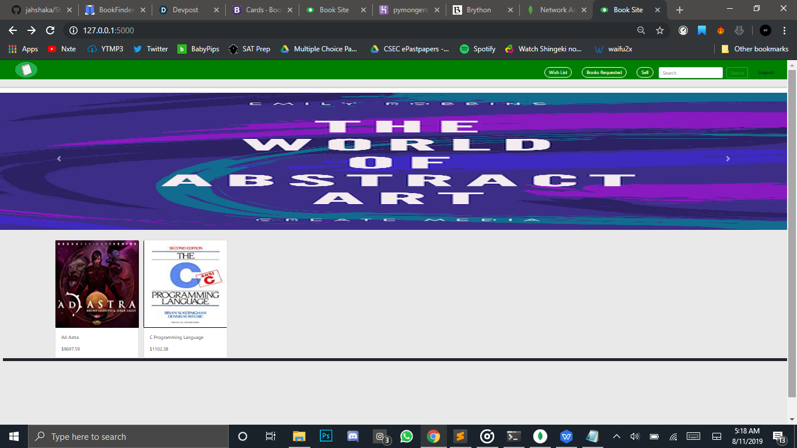This screenshot has width=797, height=448.
Task: Open MongoDB Compass from taskbar
Action: coord(540,436)
